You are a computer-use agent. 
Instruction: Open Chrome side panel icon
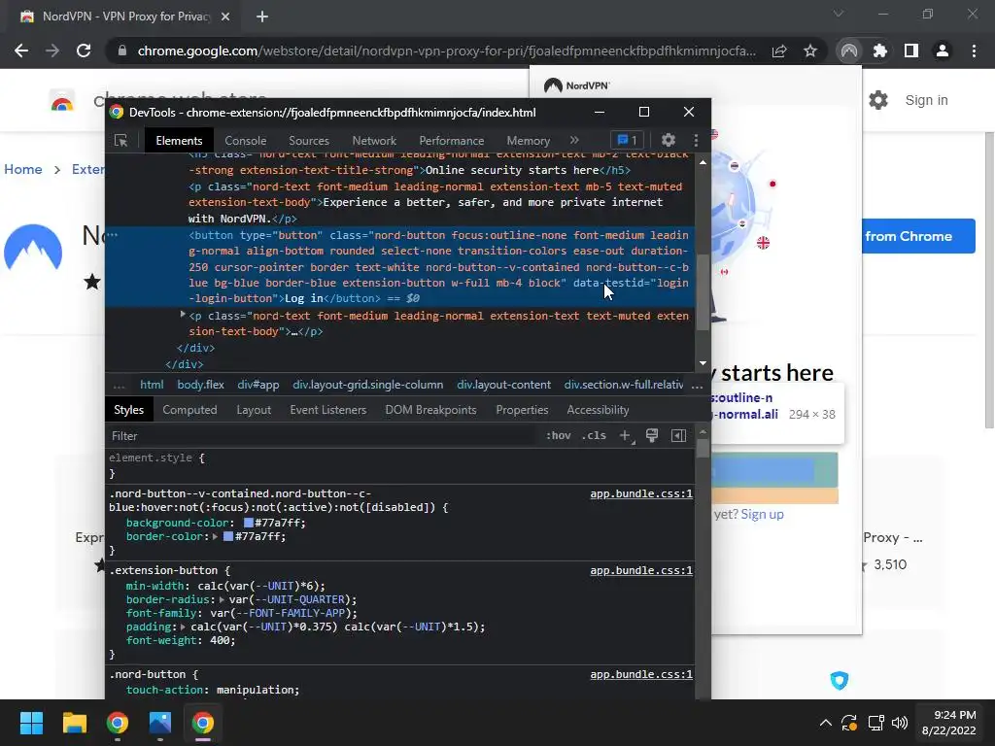click(911, 51)
